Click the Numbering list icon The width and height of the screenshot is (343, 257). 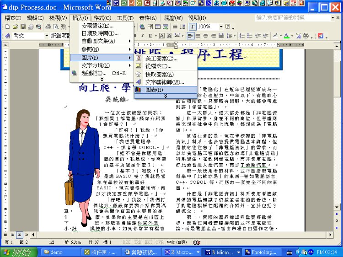click(x=242, y=36)
